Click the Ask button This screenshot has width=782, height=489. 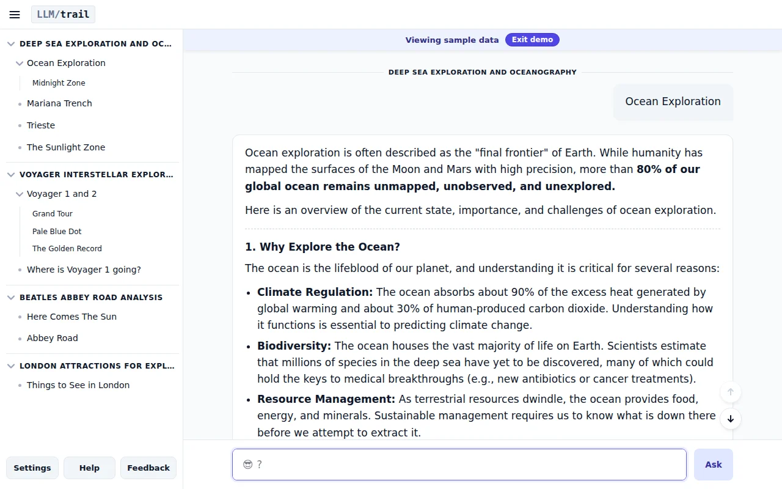click(x=714, y=465)
